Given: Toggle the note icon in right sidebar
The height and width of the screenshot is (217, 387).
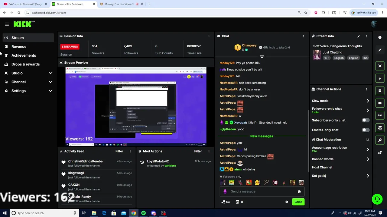Looking at the screenshot, I should pyautogui.click(x=380, y=90).
